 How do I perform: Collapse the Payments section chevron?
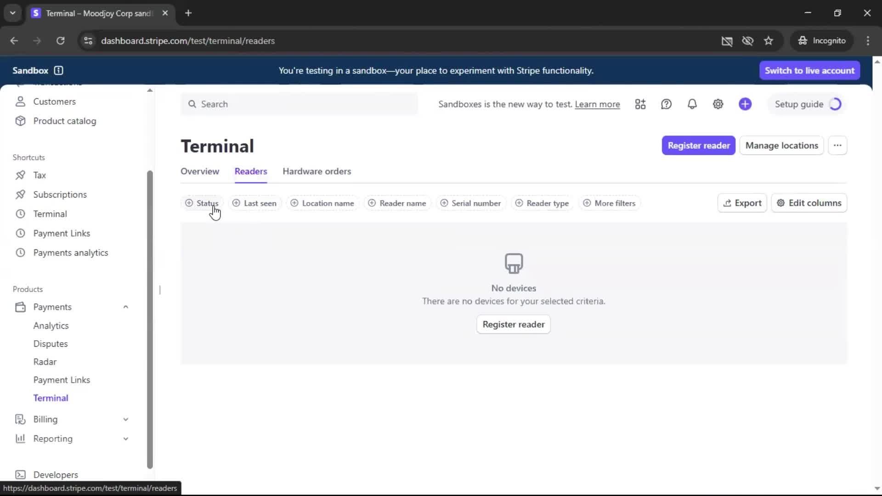click(x=125, y=307)
